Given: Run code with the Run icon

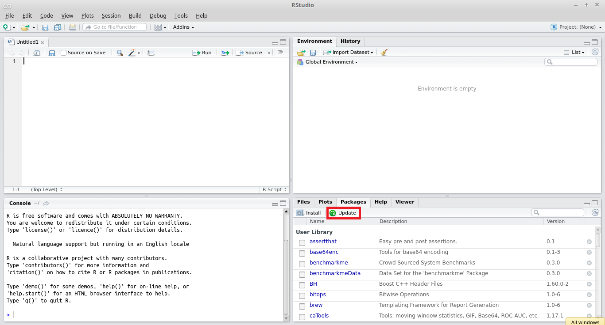Looking at the screenshot, I should pyautogui.click(x=202, y=53).
